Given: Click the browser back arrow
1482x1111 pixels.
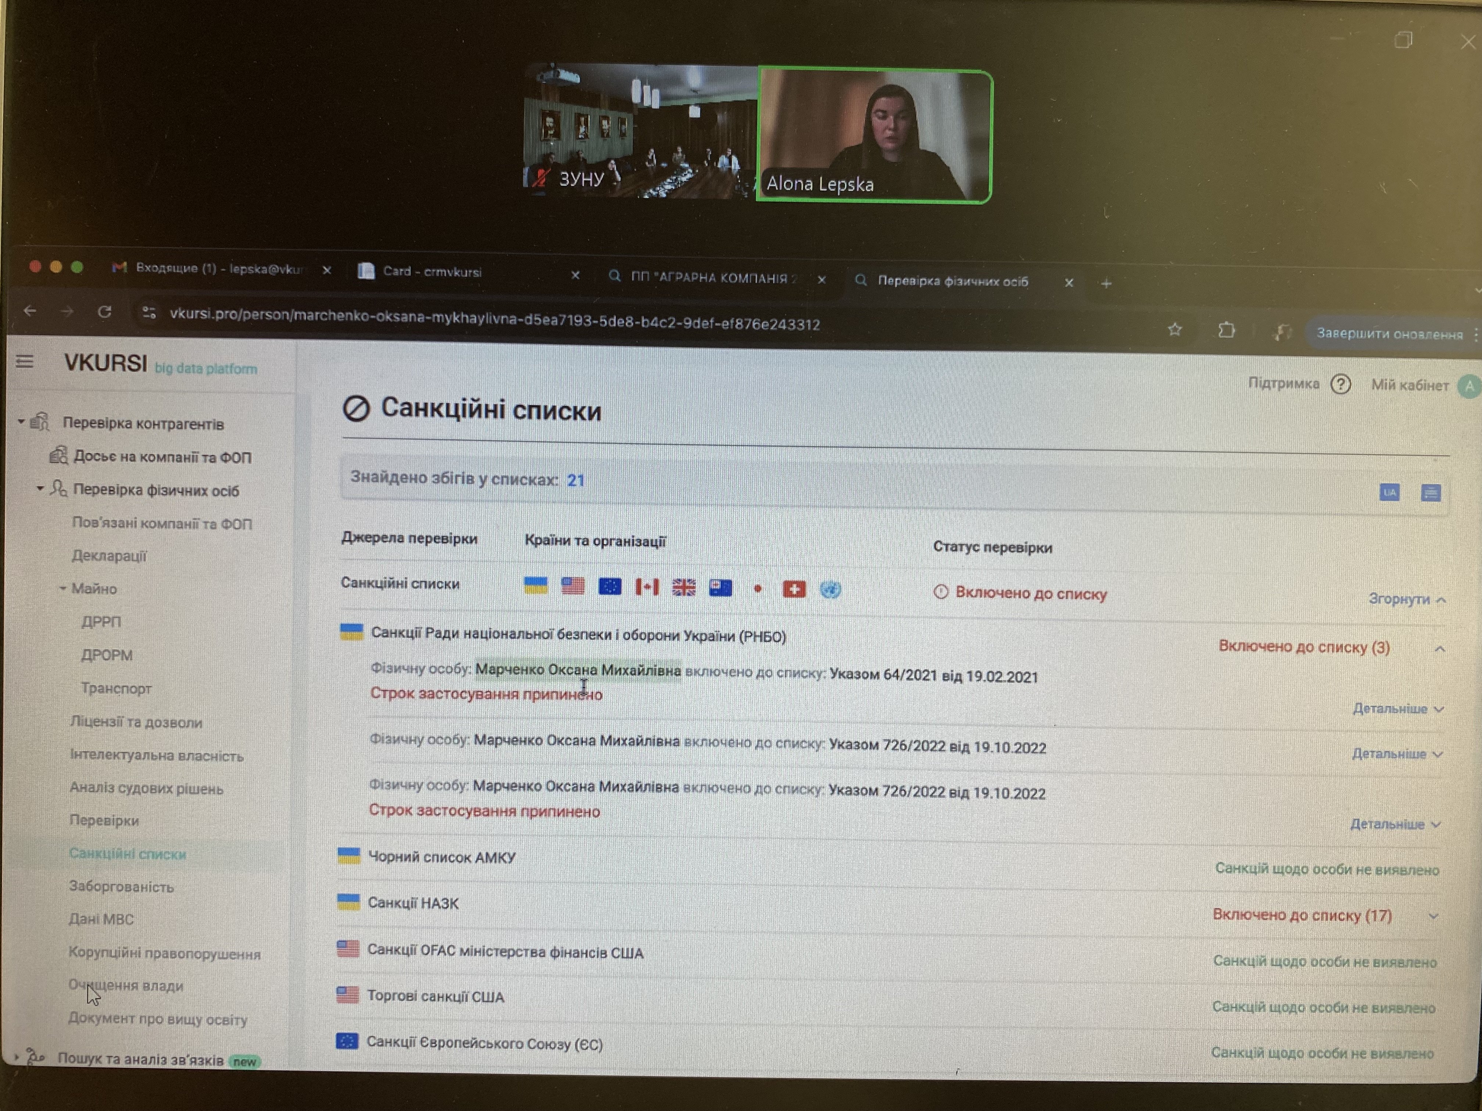Looking at the screenshot, I should pyautogui.click(x=30, y=311).
